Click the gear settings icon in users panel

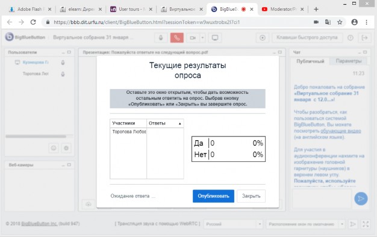point(66,148)
